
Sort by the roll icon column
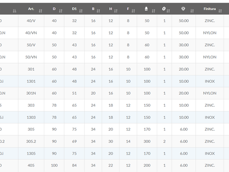point(164,9)
